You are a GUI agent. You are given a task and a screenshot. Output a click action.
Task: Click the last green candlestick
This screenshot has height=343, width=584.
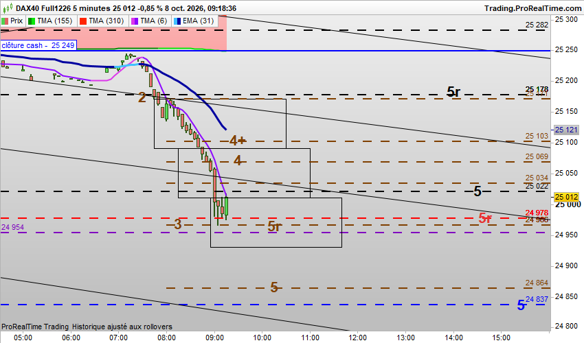click(x=227, y=207)
